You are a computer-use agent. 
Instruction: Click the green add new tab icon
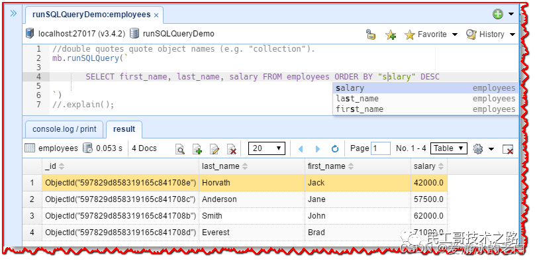[498, 14]
